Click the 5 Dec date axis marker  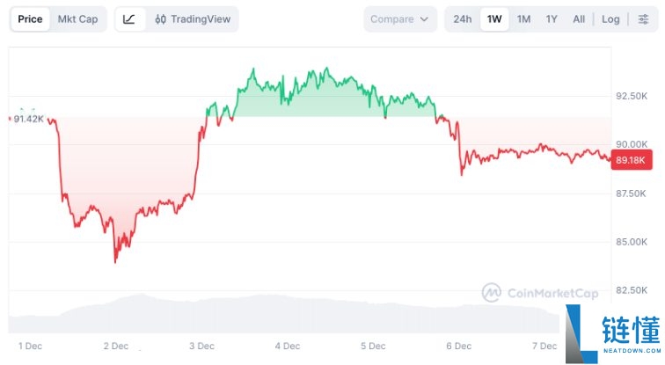(373, 347)
